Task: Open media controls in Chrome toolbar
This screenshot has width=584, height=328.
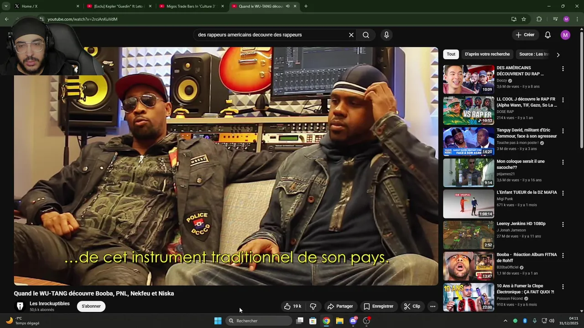Action: coord(555,19)
